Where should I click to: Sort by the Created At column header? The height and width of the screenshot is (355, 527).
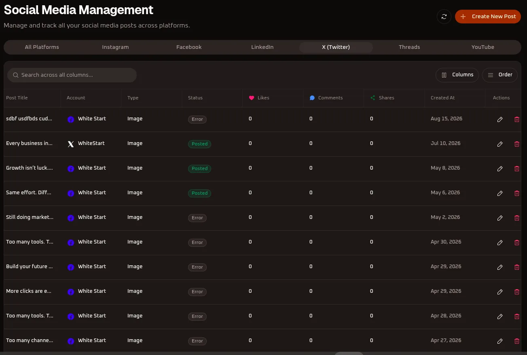[x=442, y=98]
